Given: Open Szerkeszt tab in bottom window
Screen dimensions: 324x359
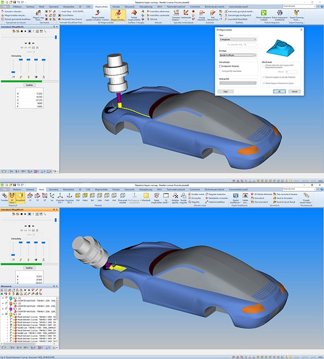Looking at the screenshot, I should tap(30, 189).
